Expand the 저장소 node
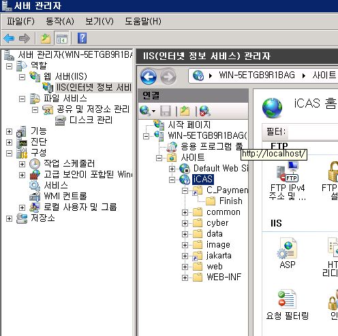 tap(9, 218)
